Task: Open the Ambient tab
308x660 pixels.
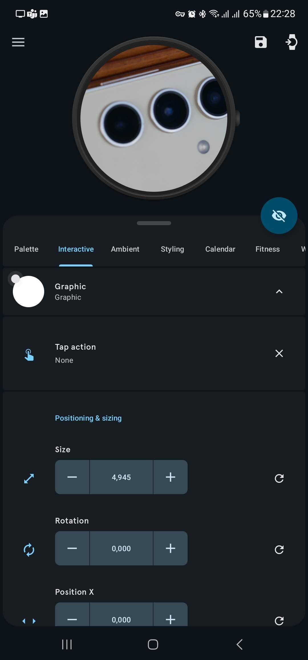Action: (x=125, y=249)
